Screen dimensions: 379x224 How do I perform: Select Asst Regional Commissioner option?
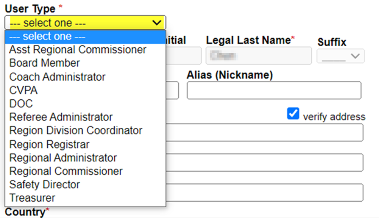pos(78,50)
